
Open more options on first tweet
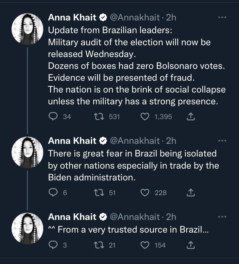click(x=222, y=18)
